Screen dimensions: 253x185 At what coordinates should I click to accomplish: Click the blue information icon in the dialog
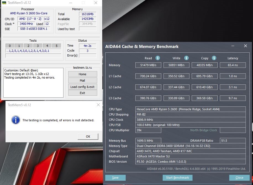click(16, 120)
